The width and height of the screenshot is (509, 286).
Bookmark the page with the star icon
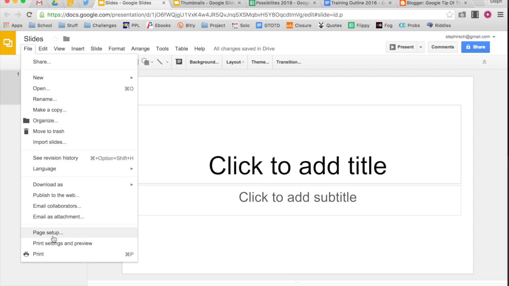point(450,15)
